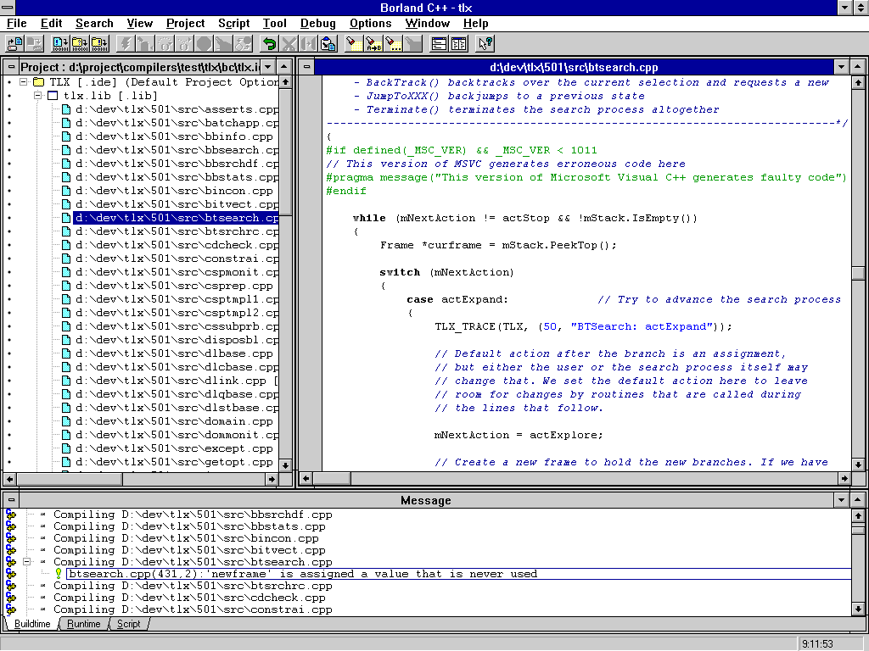Open the btsearch.cpp editor control menu box
Image resolution: width=869 pixels, height=651 pixels.
306,67
